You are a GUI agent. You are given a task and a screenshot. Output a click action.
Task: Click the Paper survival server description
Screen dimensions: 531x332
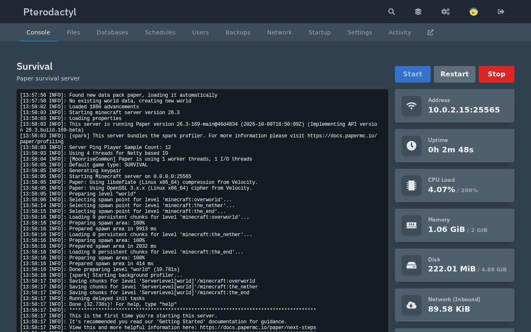(48, 78)
